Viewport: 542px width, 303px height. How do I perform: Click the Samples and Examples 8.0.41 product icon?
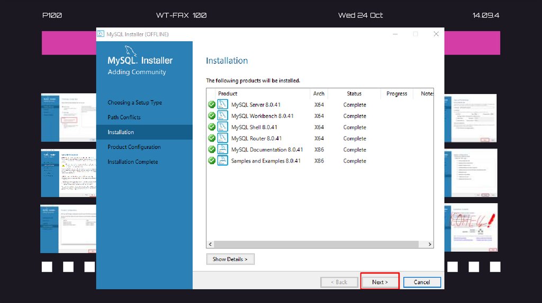point(223,160)
